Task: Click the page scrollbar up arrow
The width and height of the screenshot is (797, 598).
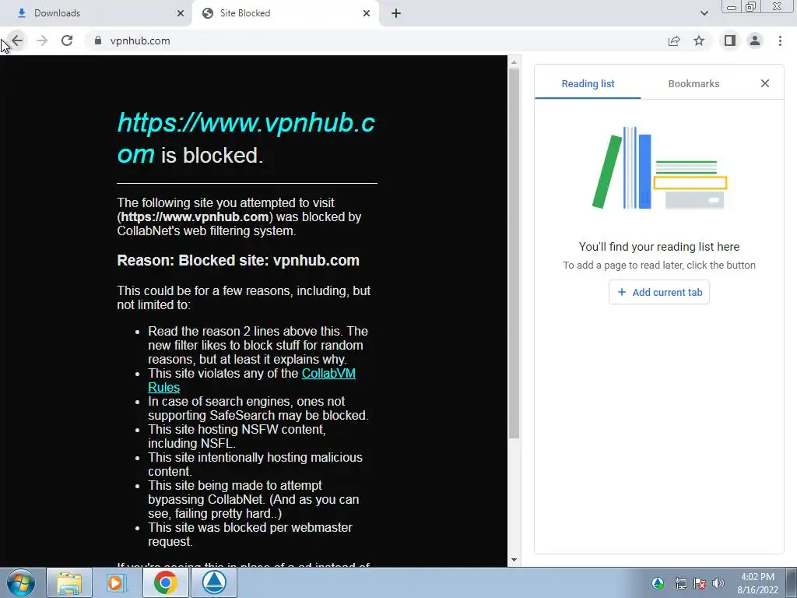Action: [x=514, y=62]
